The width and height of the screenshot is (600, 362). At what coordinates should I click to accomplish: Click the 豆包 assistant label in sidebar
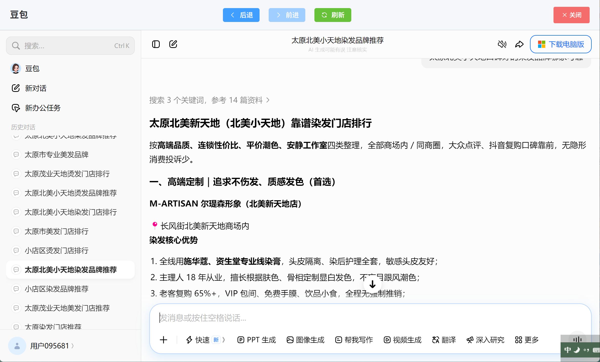32,68
